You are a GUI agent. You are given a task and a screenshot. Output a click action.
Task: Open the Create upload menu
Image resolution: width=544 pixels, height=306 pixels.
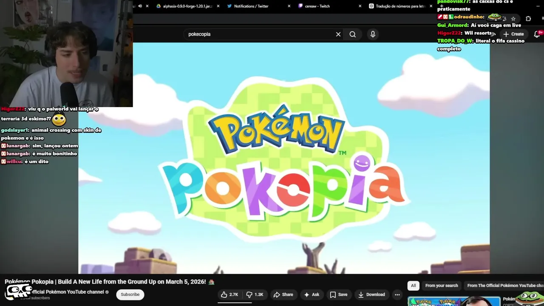(x=513, y=34)
